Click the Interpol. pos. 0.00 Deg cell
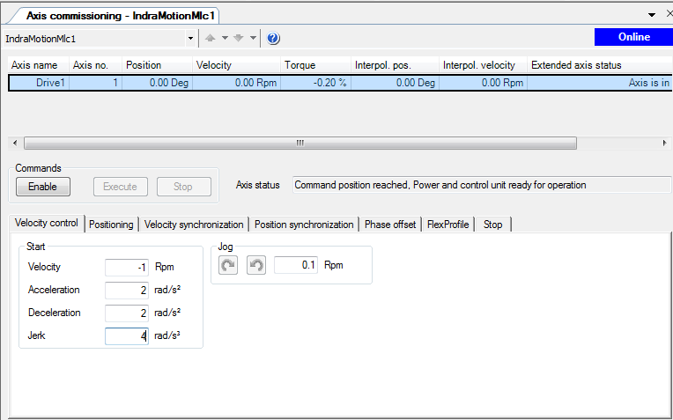The image size is (673, 420). 395,83
